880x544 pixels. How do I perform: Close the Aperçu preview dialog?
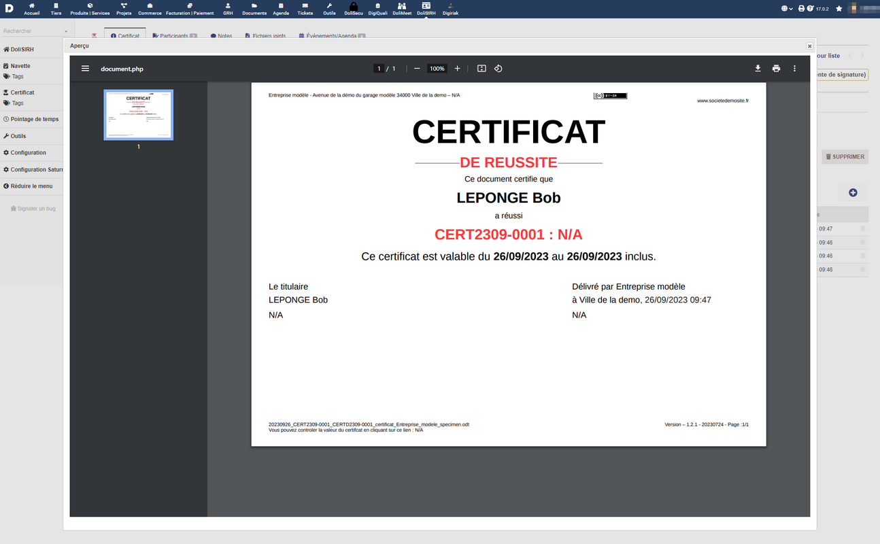(x=809, y=46)
